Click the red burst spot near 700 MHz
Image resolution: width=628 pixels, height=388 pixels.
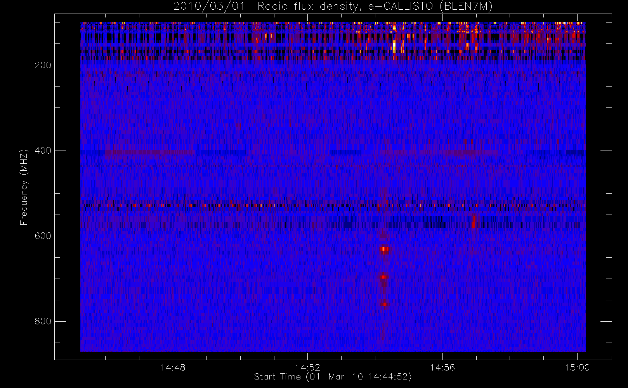click(x=384, y=277)
